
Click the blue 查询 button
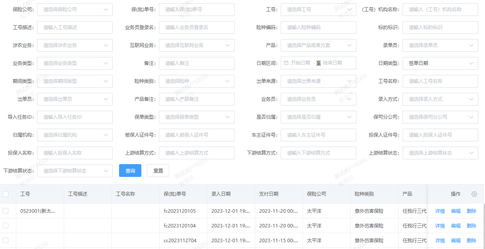[130, 171]
